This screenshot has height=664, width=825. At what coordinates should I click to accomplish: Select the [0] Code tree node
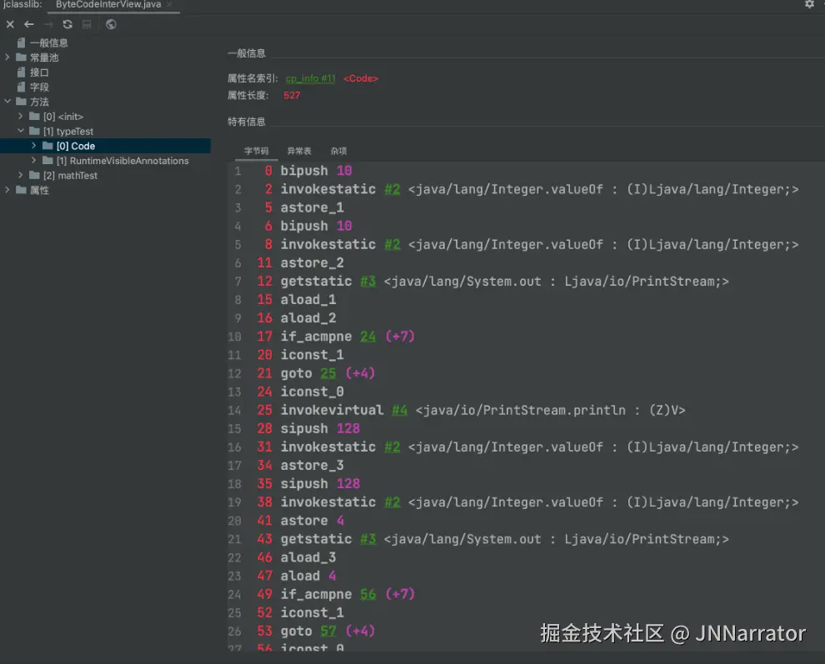click(x=76, y=146)
